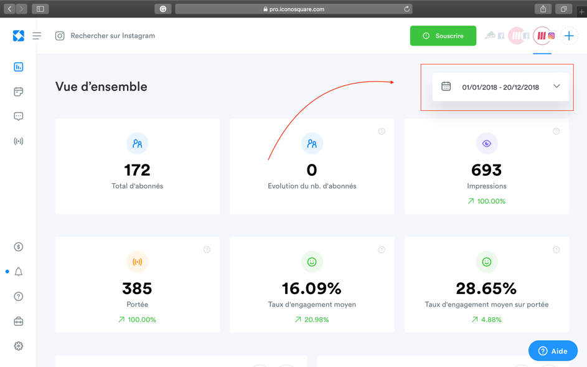
Task: Open the Content publishing icon in the sidebar
Action: click(x=18, y=92)
